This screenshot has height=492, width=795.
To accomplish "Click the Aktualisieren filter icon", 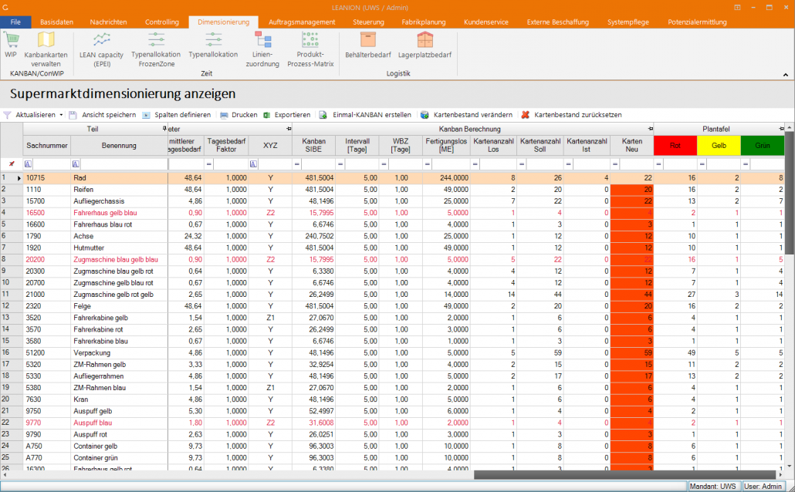I will (7, 115).
